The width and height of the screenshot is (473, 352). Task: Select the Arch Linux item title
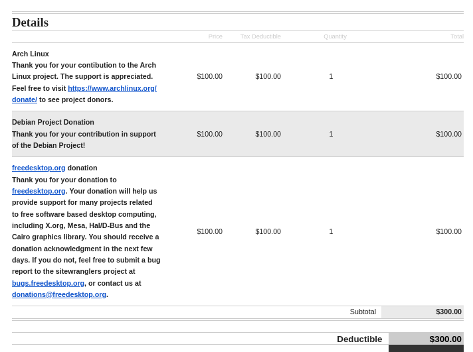[x=31, y=54]
